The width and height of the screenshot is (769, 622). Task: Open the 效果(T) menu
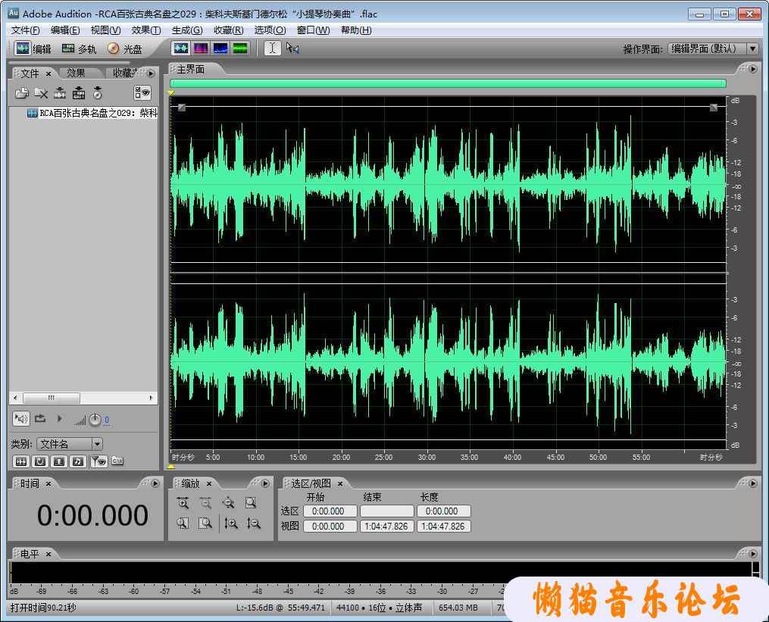(145, 30)
